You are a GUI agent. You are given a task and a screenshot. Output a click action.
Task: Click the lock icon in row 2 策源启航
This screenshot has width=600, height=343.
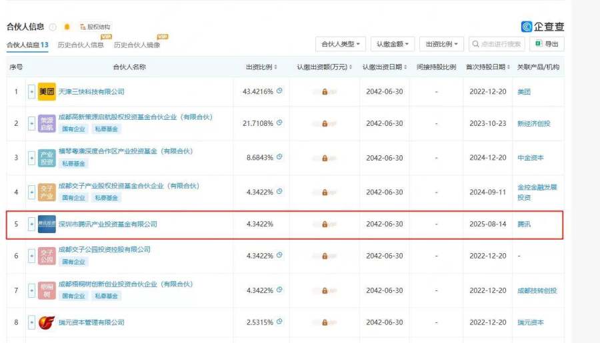[325, 123]
